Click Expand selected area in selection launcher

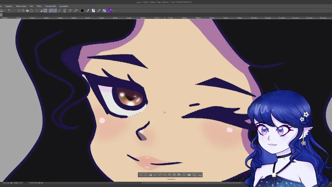(155, 175)
